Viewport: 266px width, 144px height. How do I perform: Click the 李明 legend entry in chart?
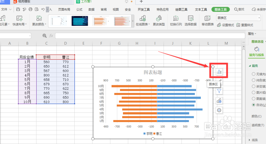click(148, 134)
